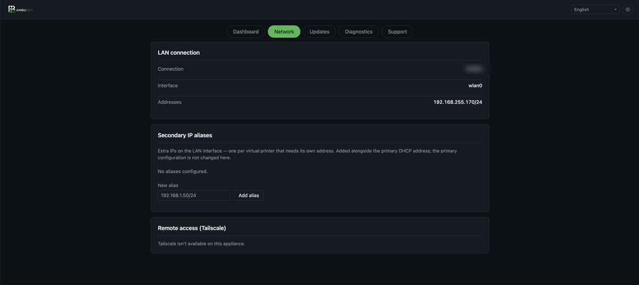Select the 192.168.255.170/24 address value
The width and height of the screenshot is (639, 285).
click(x=458, y=102)
